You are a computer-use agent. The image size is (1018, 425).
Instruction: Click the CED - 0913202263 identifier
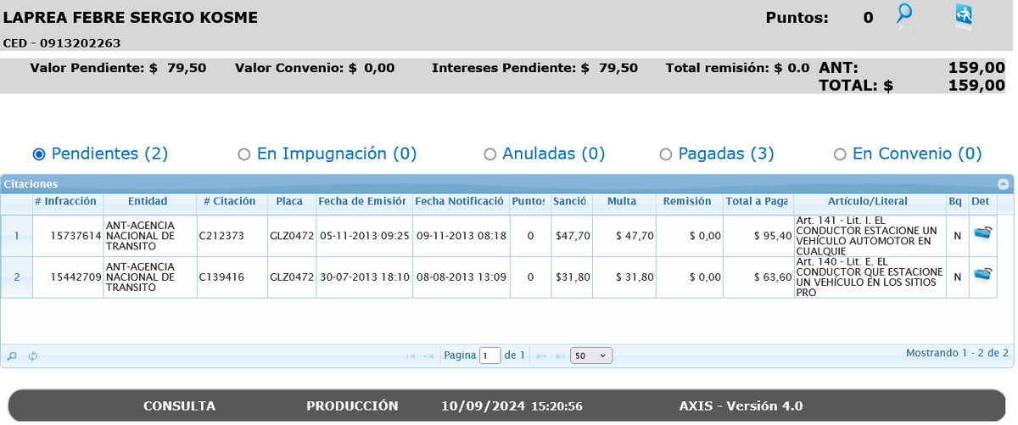(62, 42)
